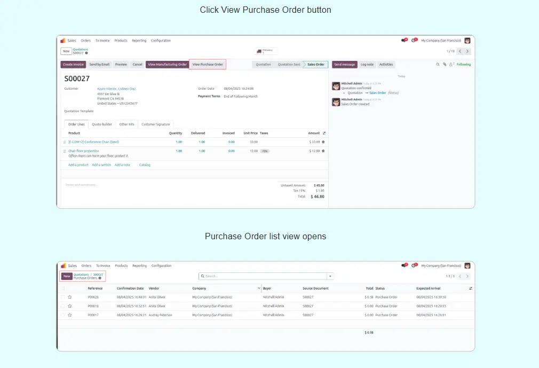This screenshot has width=539, height=368.
Task: Select the checkbox for row P00017
Action: (63, 315)
